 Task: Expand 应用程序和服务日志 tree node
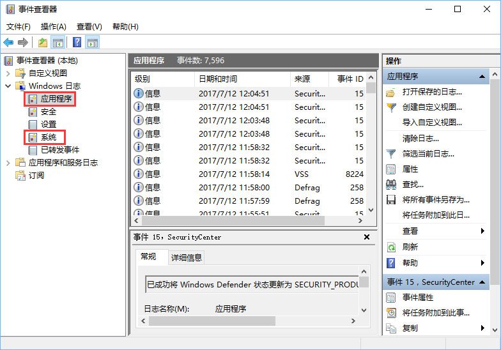[x=8, y=163]
